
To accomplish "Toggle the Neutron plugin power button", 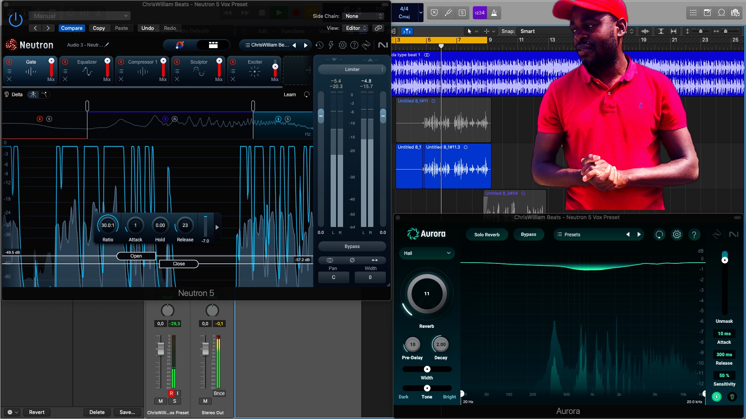I will pyautogui.click(x=16, y=19).
